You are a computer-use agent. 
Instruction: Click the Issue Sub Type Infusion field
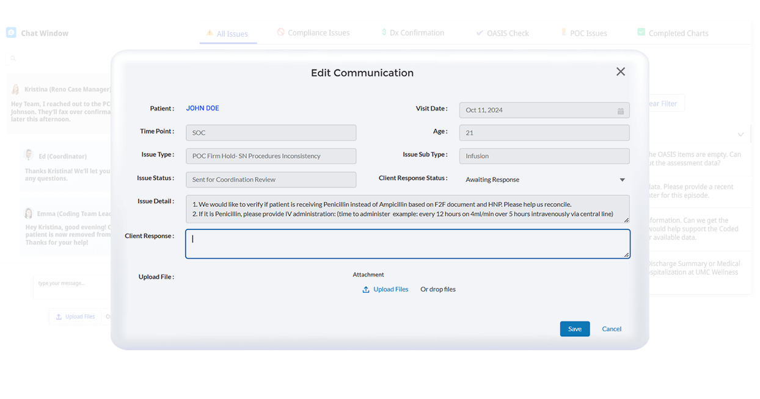[544, 156]
